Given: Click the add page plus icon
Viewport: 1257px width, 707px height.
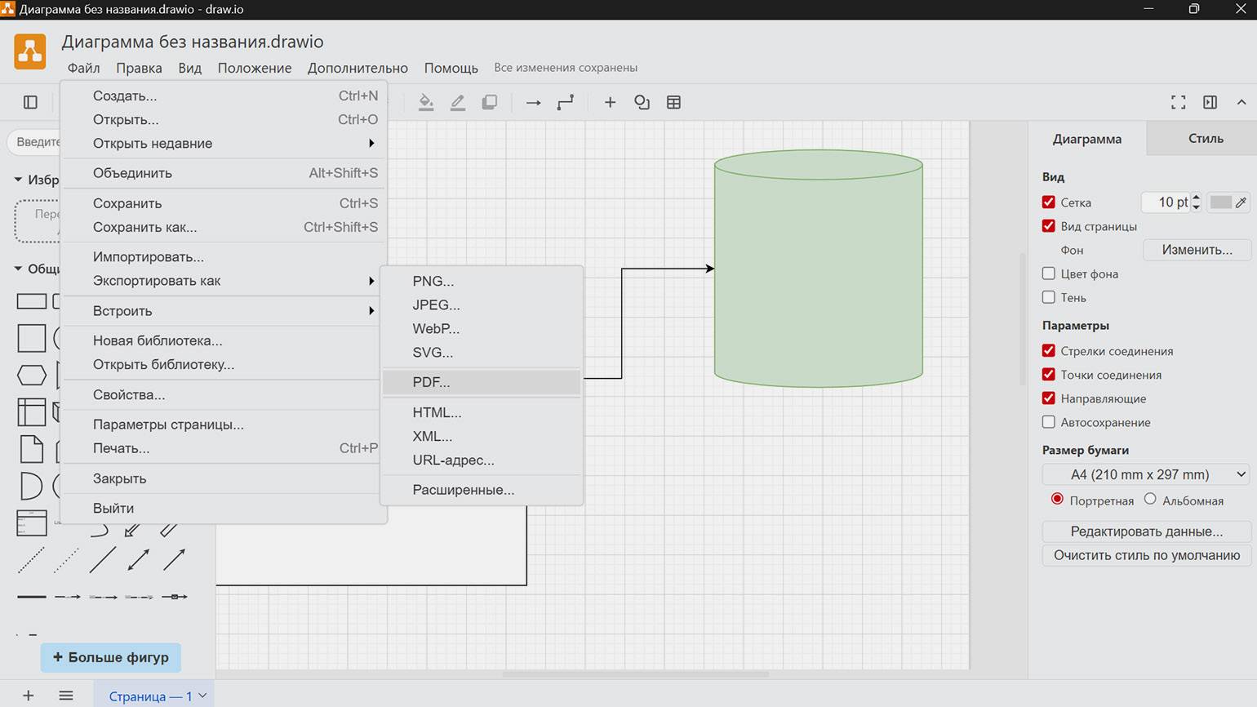Looking at the screenshot, I should click(28, 696).
